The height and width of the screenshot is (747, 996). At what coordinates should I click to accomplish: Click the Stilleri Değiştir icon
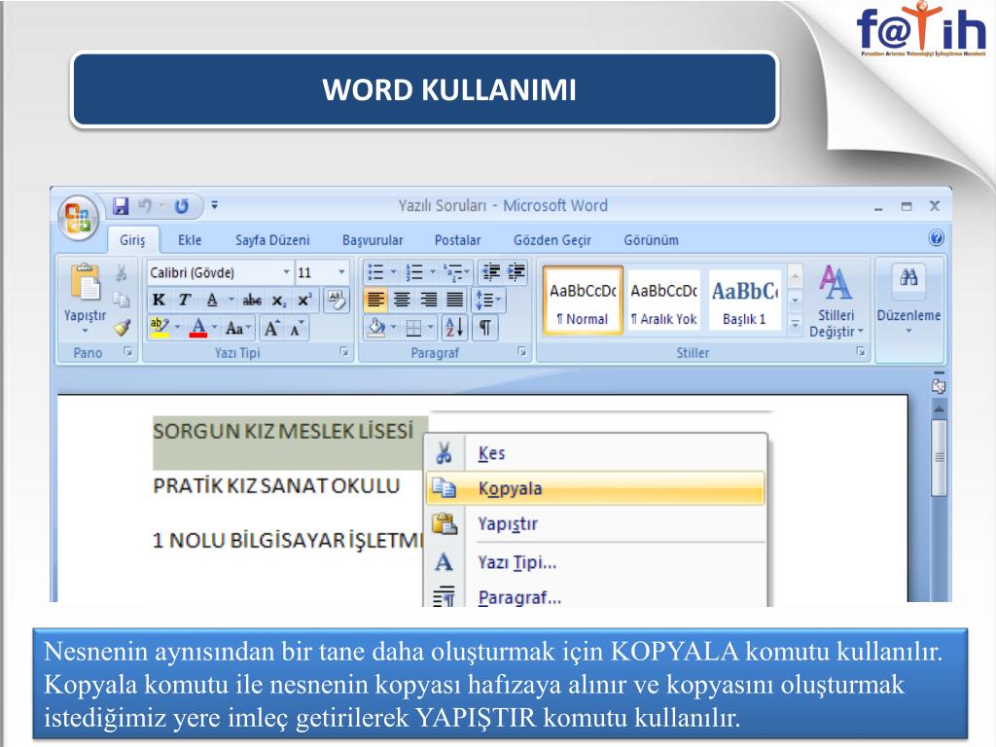tap(835, 283)
